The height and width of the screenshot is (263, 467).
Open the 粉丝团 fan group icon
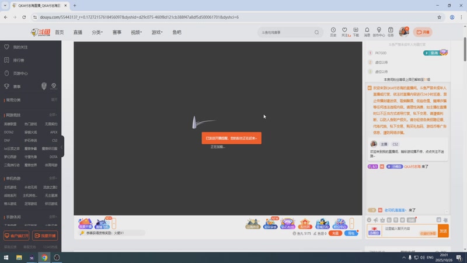pyautogui.click(x=305, y=224)
